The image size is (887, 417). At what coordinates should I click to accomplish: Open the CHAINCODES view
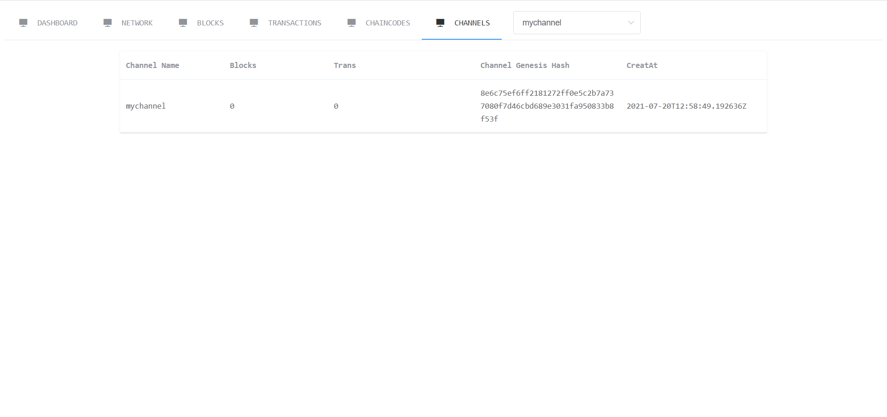pyautogui.click(x=388, y=23)
